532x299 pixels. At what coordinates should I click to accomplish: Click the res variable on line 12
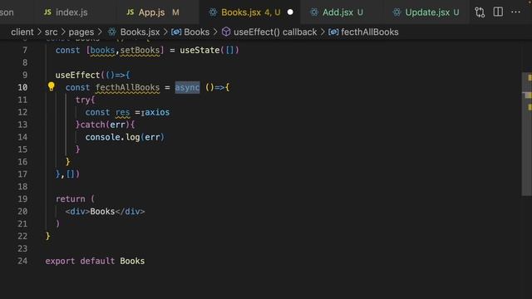click(122, 112)
